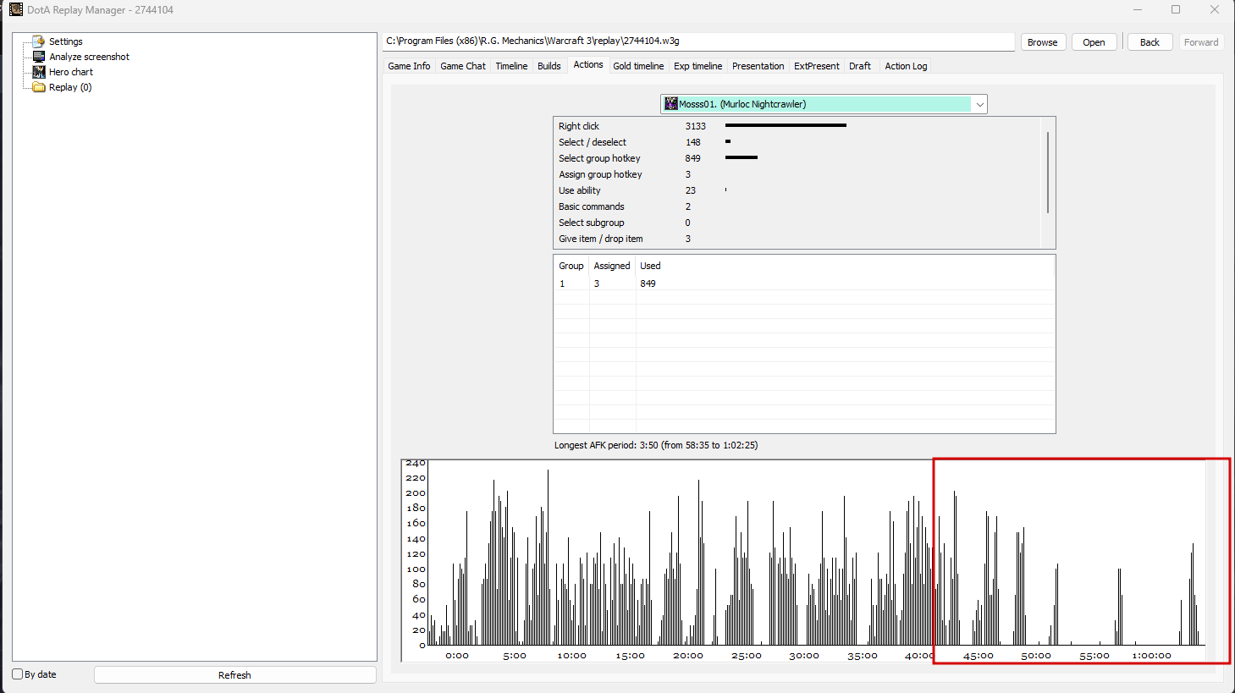Maximize the DotA Replay Manager window
1235x693 pixels.
pyautogui.click(x=1176, y=10)
